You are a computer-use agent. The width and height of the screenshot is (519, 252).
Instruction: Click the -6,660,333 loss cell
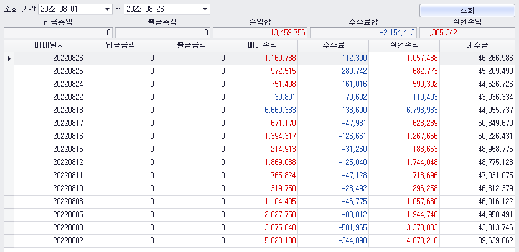262,110
